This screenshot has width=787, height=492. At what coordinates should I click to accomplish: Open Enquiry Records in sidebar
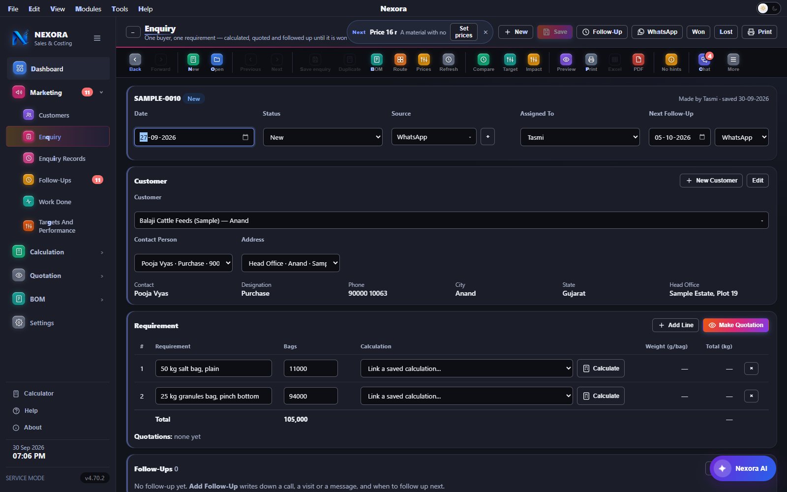point(58,158)
